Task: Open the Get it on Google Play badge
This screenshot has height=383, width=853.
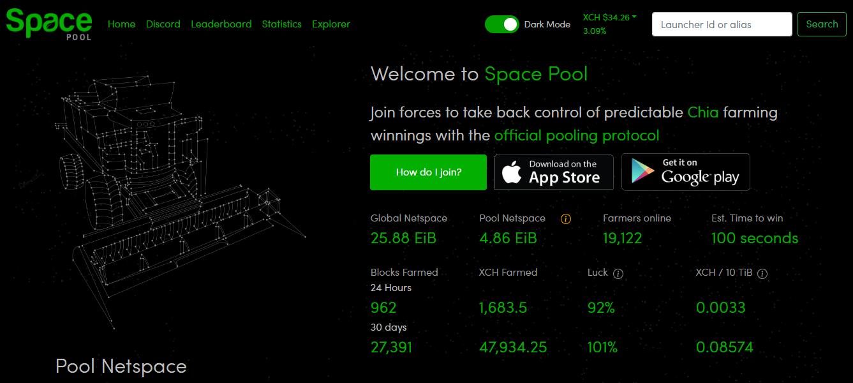Action: point(686,172)
